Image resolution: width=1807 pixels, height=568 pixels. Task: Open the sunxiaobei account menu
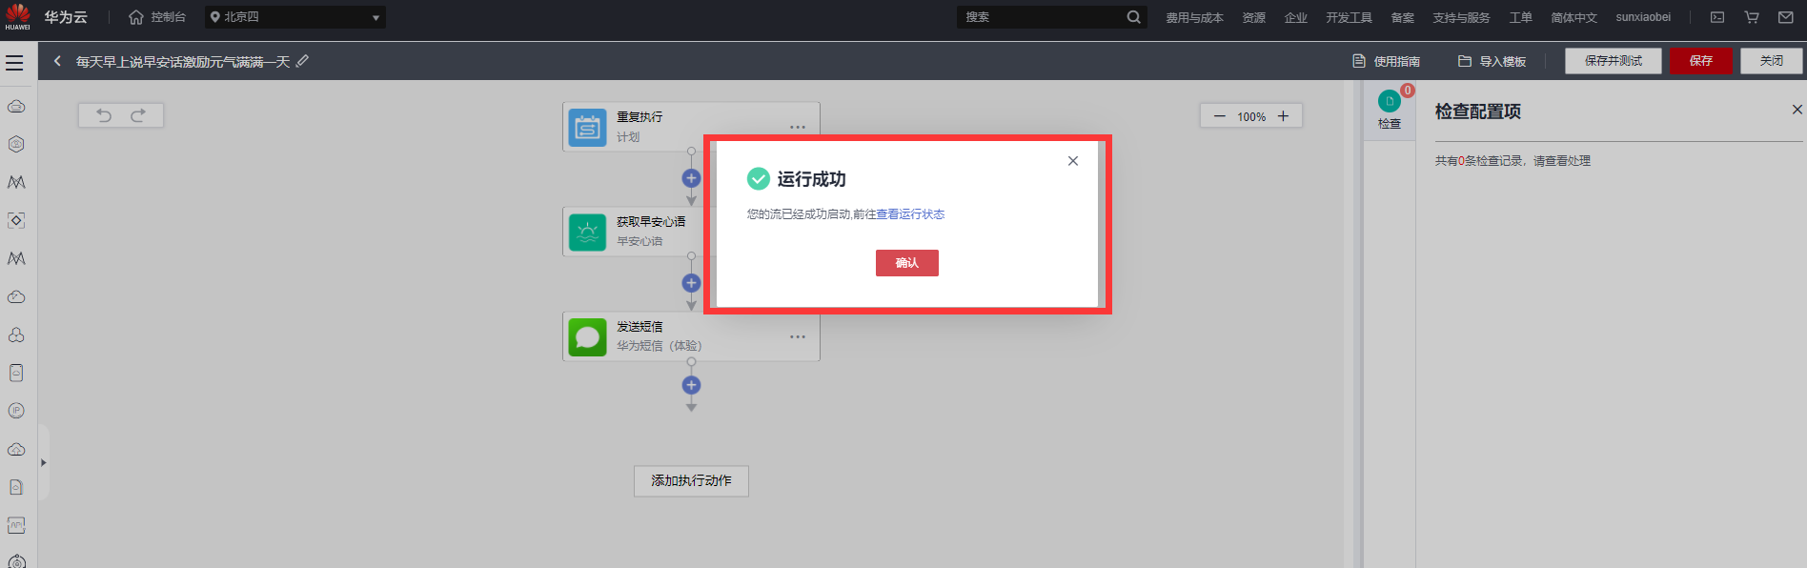click(1643, 17)
